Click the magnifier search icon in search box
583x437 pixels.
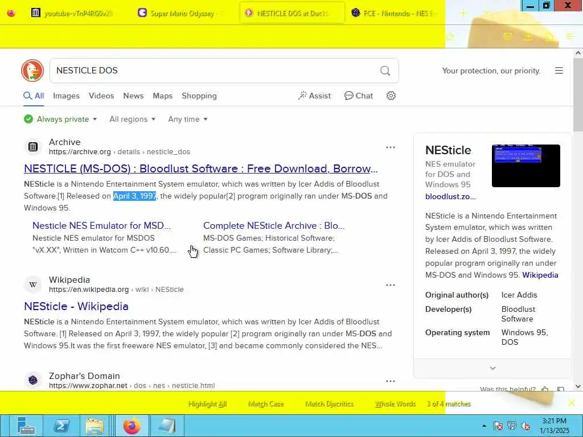(385, 71)
